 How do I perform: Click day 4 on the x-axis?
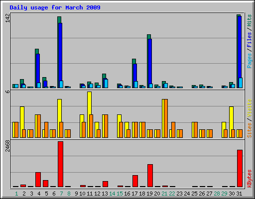[x=39, y=194]
